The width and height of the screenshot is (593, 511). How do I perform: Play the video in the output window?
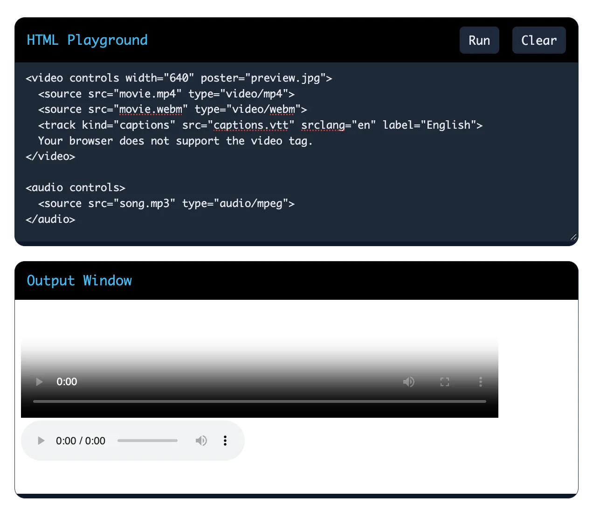click(x=40, y=382)
